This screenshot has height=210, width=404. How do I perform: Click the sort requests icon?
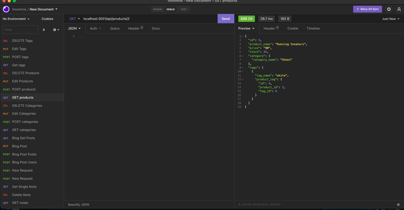[x=44, y=30]
